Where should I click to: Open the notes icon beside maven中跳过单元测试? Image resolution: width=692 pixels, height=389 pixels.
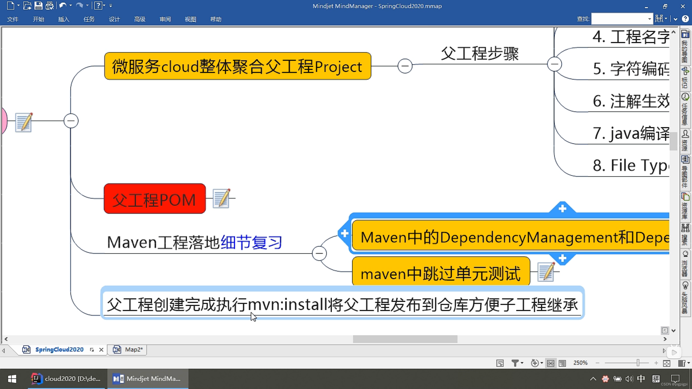546,272
